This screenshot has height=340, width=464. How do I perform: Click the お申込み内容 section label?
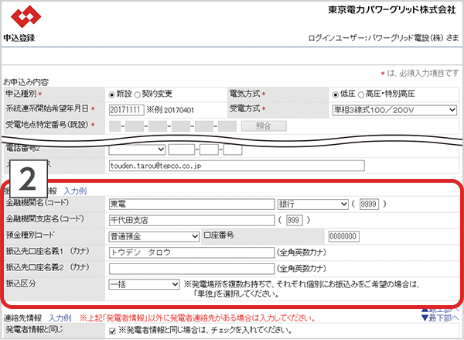tap(26, 82)
